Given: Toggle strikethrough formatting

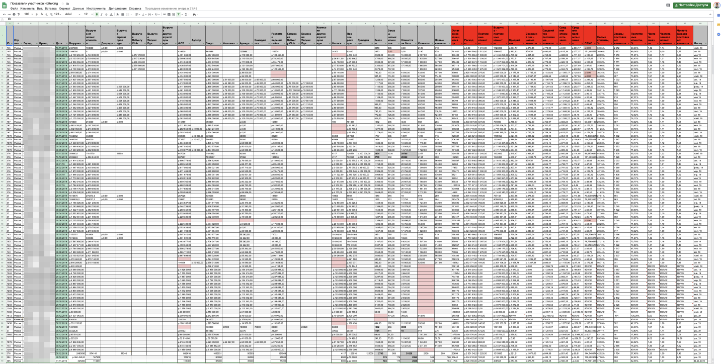Looking at the screenshot, I should pos(106,14).
